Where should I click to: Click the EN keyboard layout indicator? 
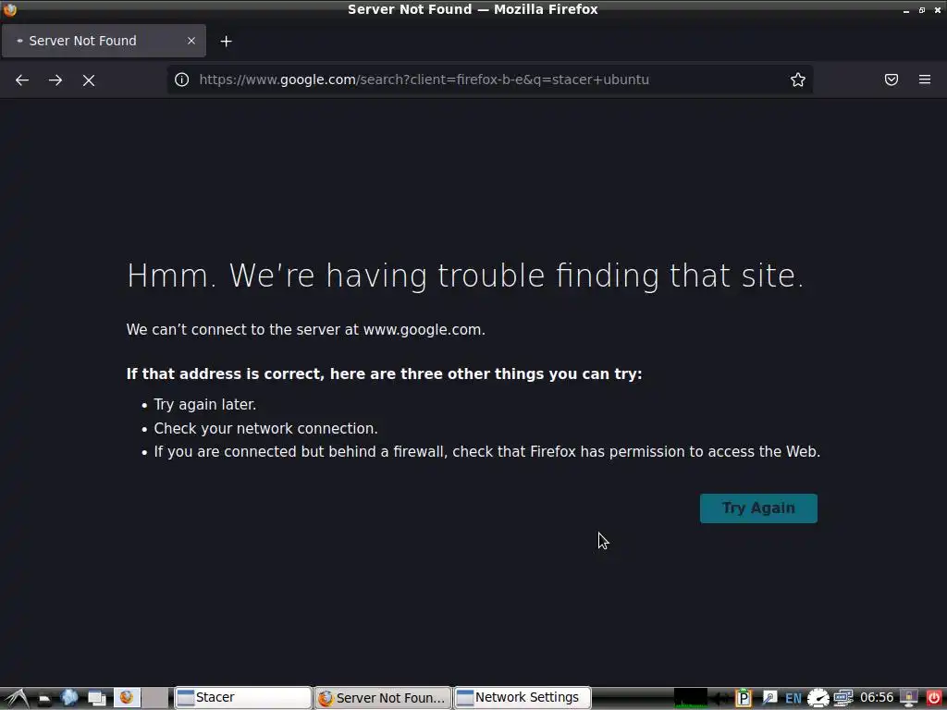click(793, 699)
